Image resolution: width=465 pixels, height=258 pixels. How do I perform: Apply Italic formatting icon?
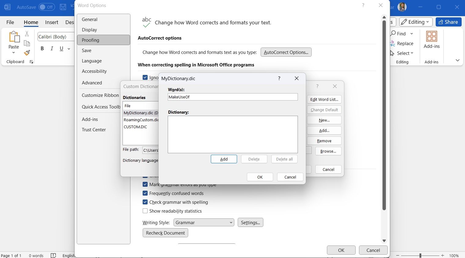[52, 48]
